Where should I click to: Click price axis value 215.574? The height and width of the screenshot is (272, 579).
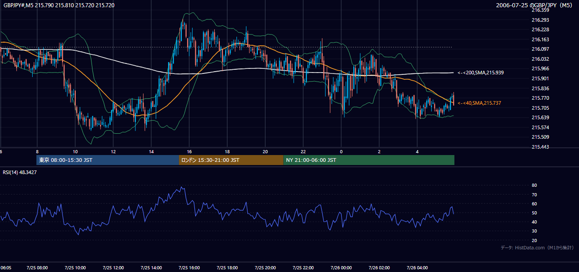[x=540, y=127]
